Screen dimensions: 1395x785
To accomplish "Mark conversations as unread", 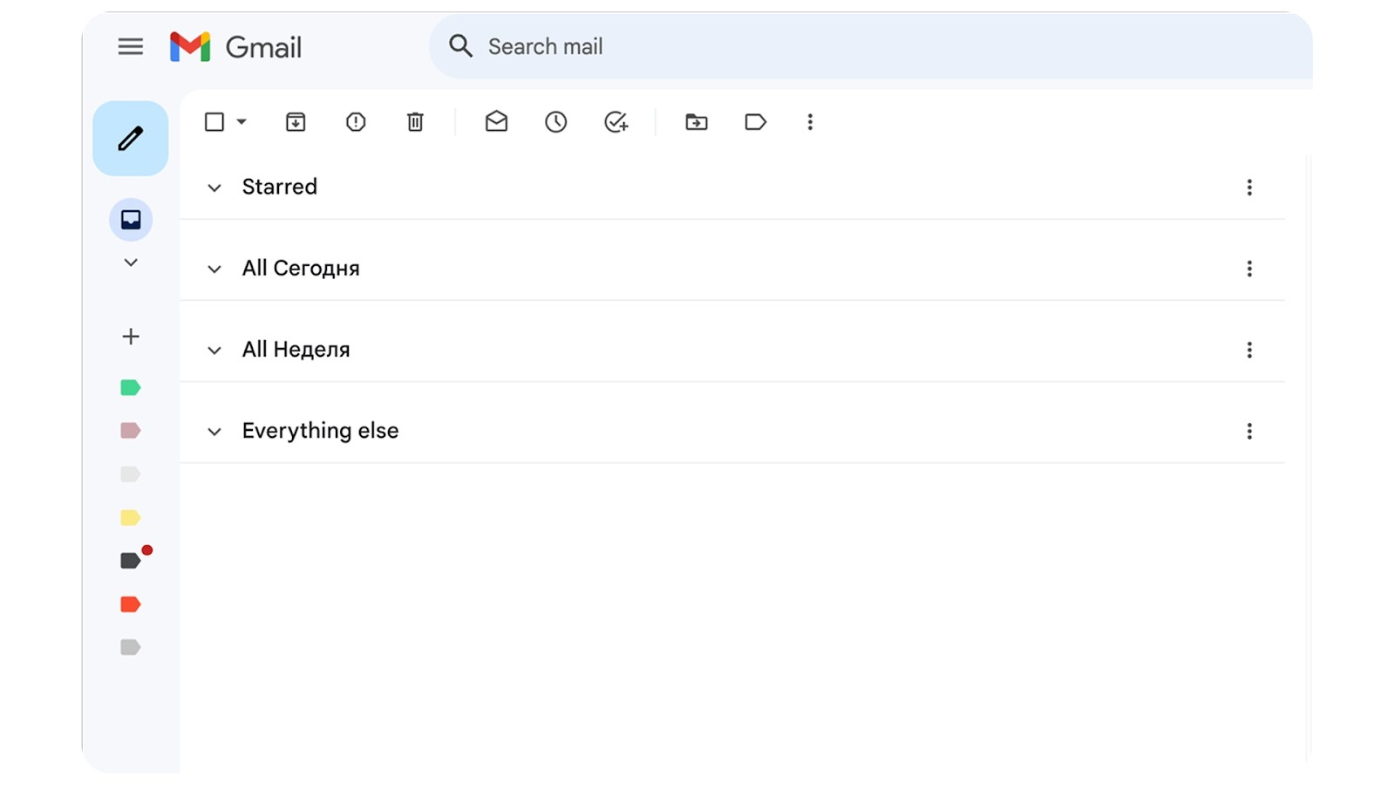I will 495,122.
